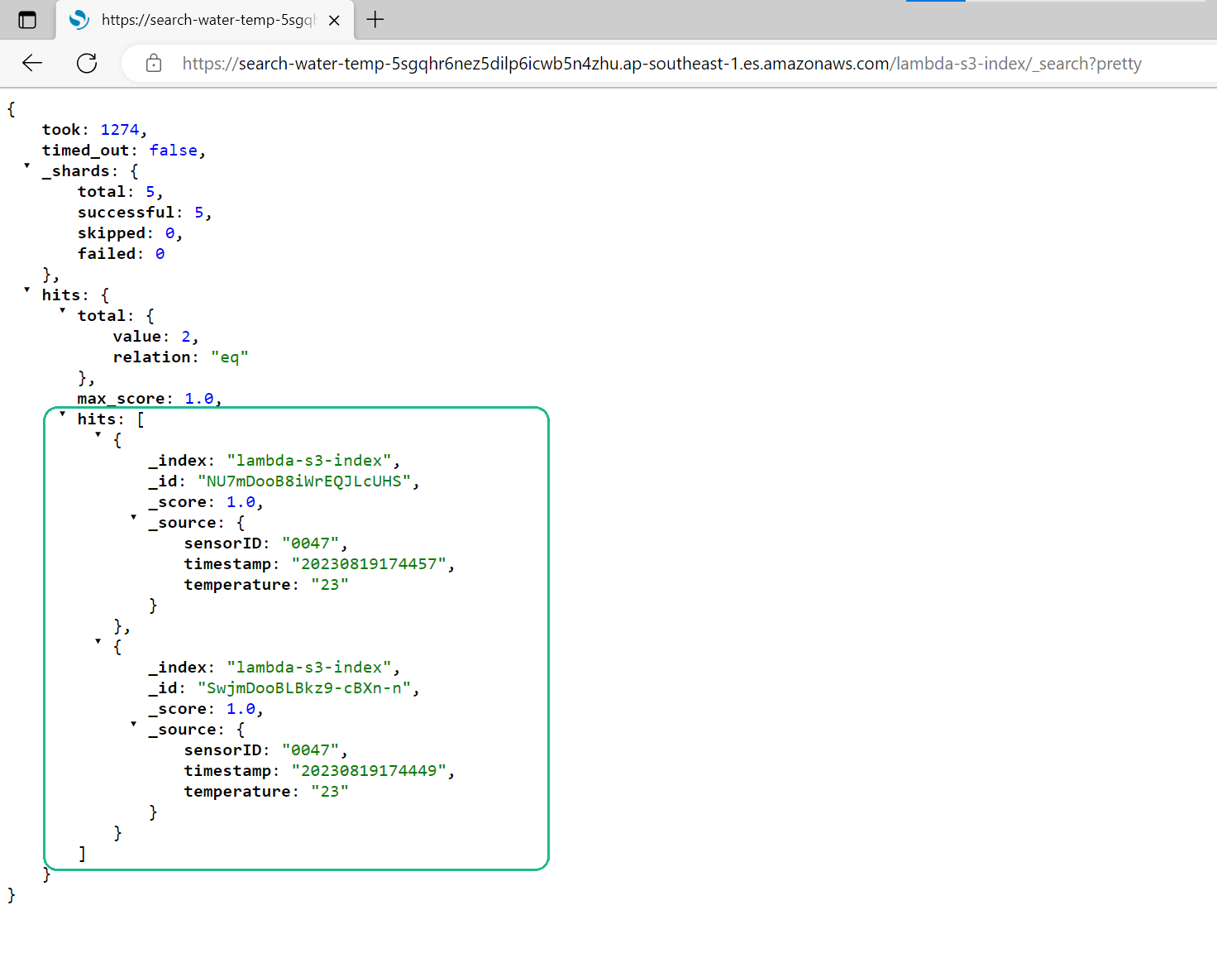Click the successful shards key
Screen dimensions: 1217x977
[x=126, y=213]
